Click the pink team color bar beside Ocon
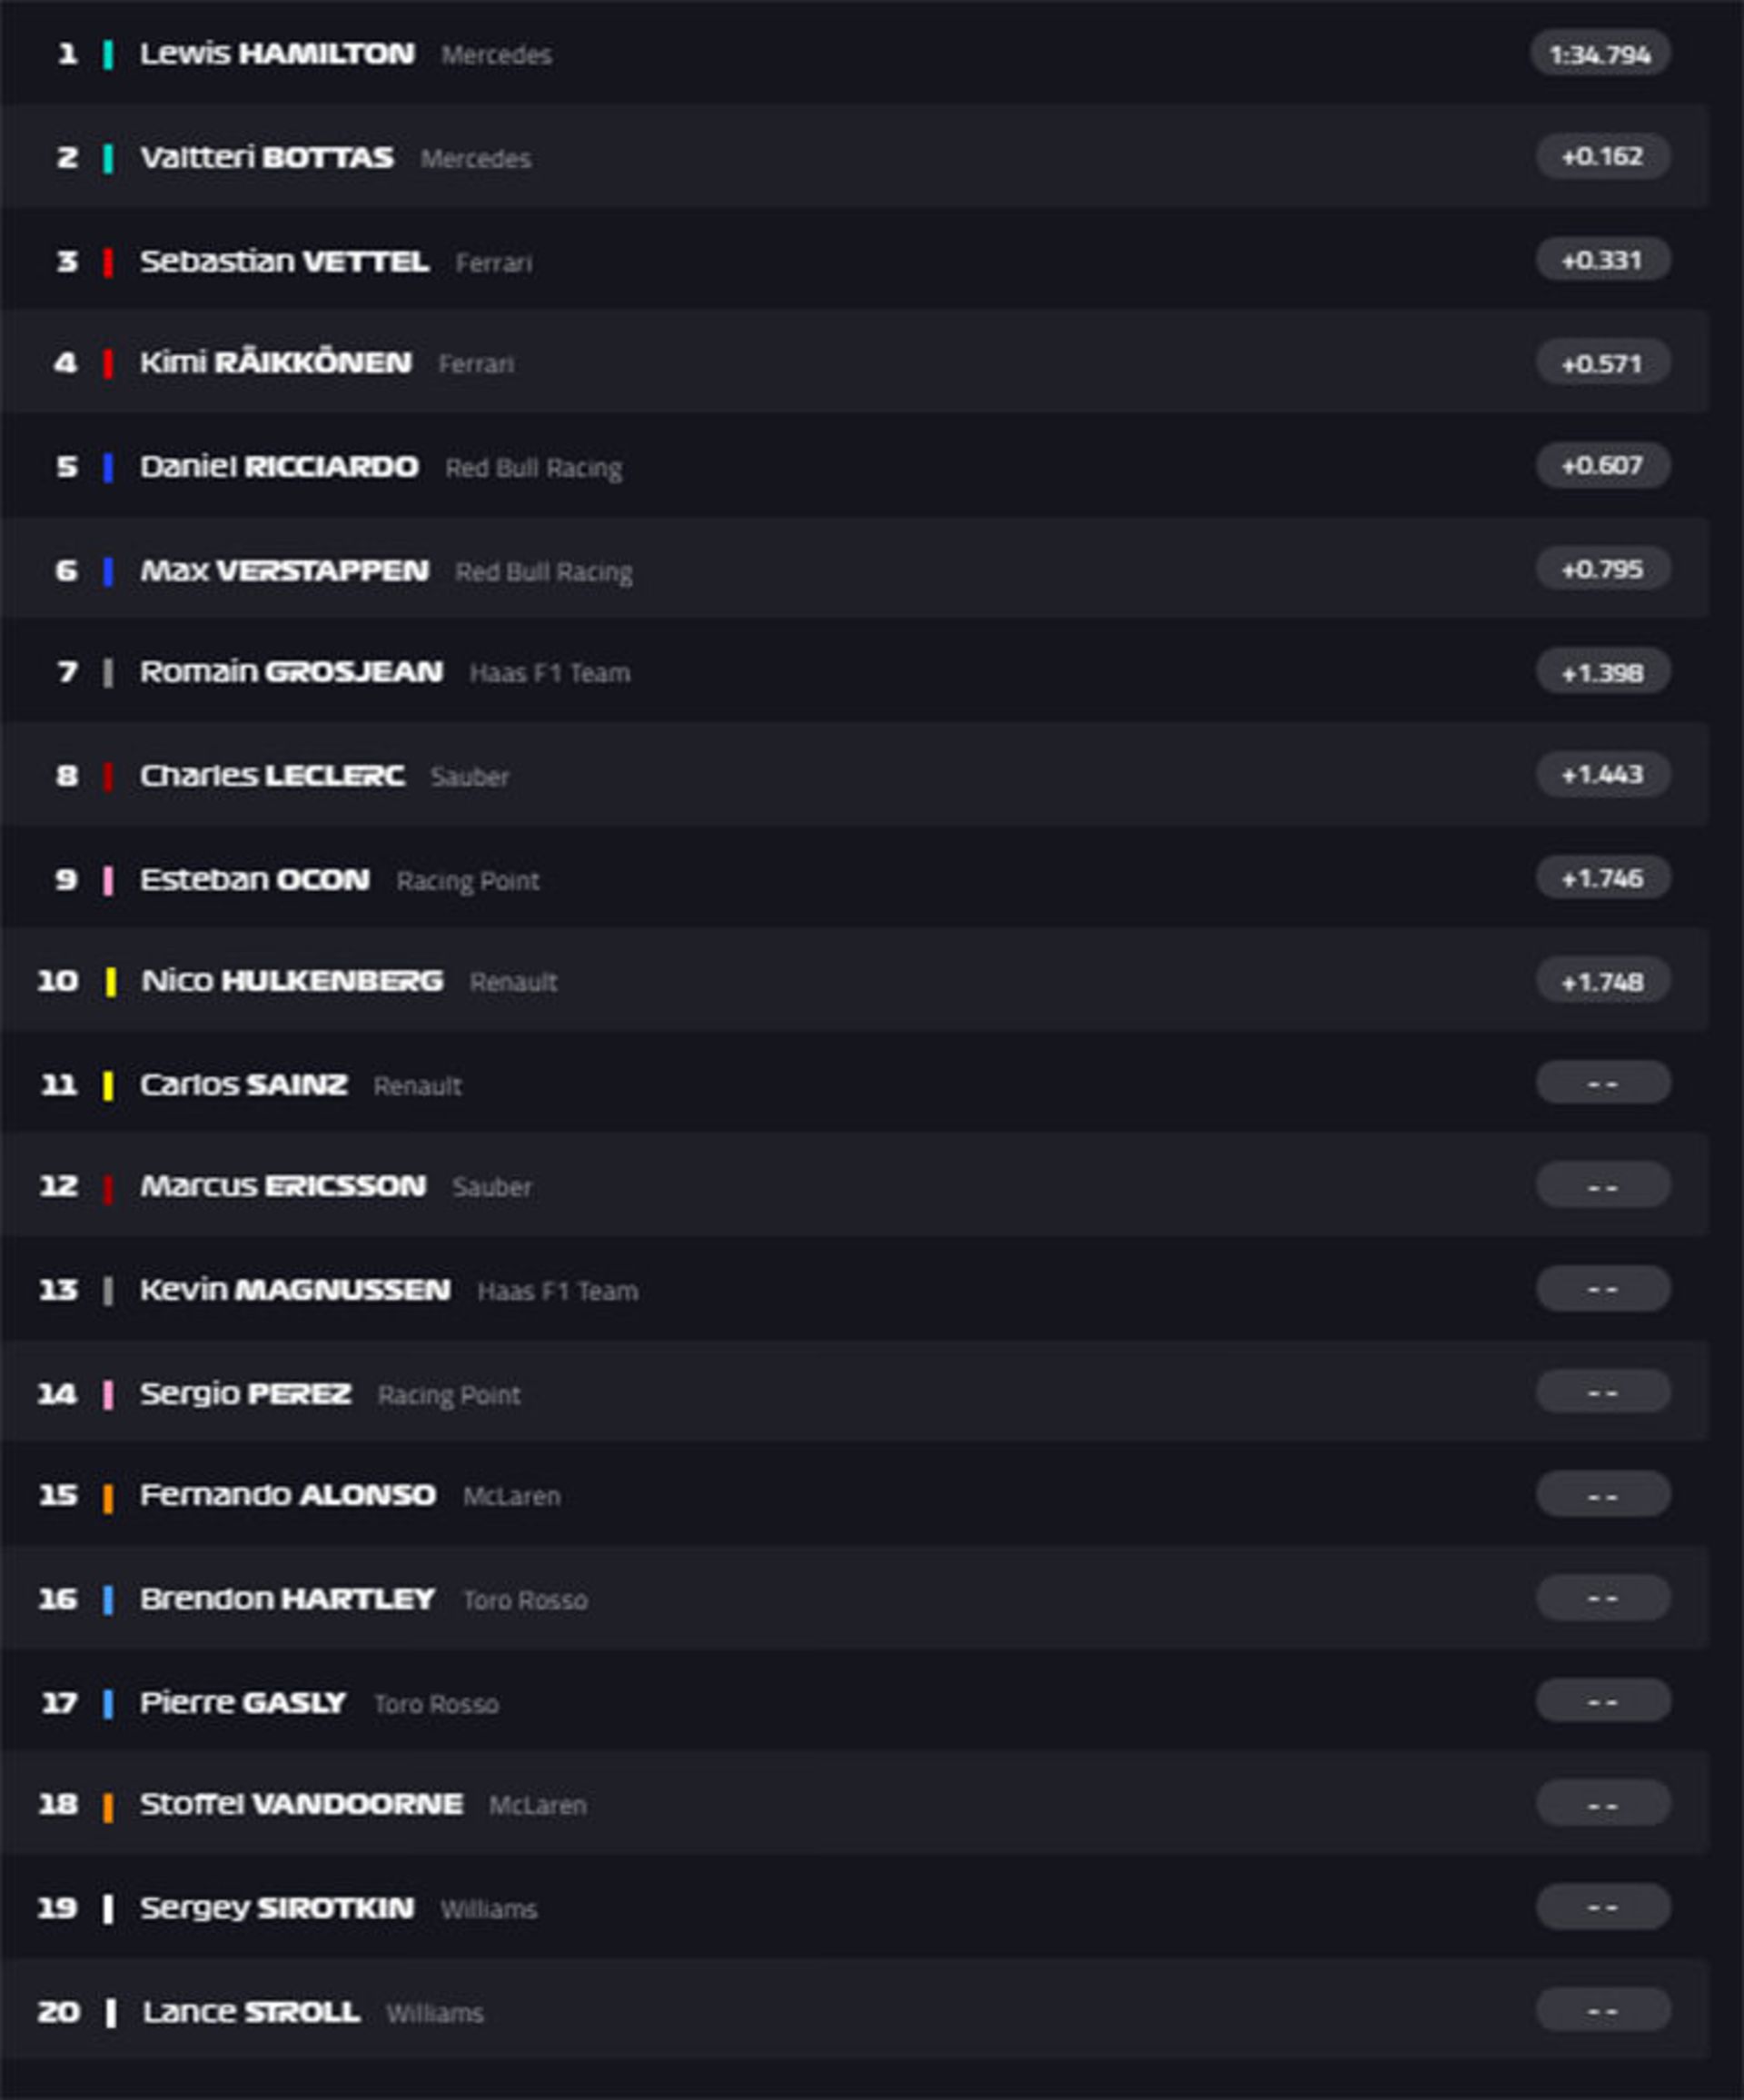Viewport: 1744px width, 2100px height. (x=108, y=880)
